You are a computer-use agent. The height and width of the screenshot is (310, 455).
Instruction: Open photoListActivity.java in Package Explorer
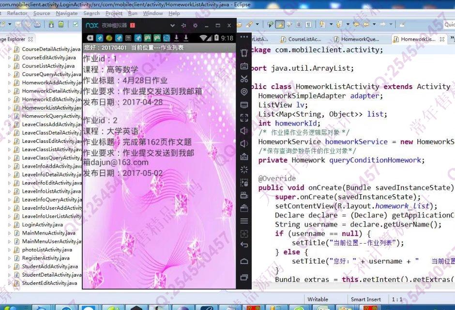coord(47,250)
